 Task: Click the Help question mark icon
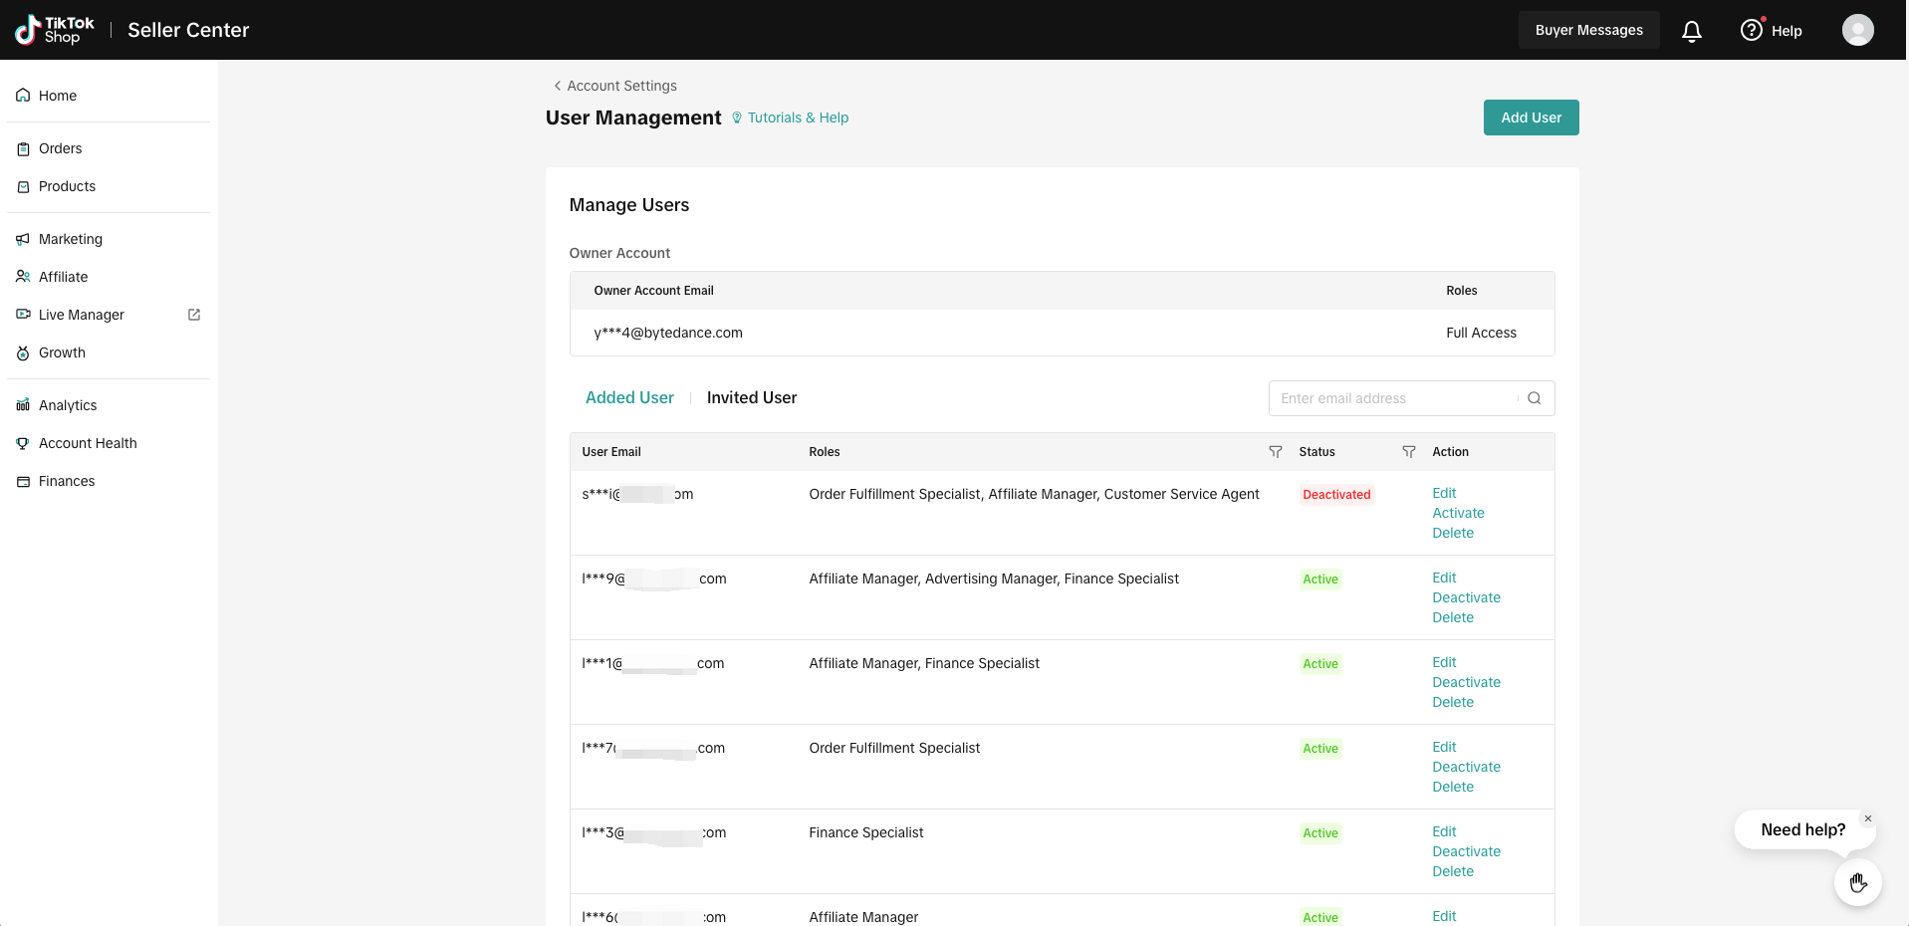1752,30
